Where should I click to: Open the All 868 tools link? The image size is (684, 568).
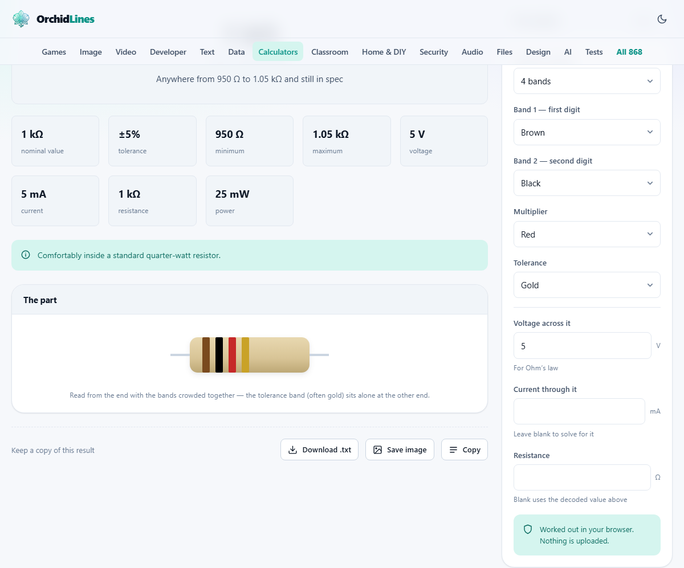click(629, 52)
